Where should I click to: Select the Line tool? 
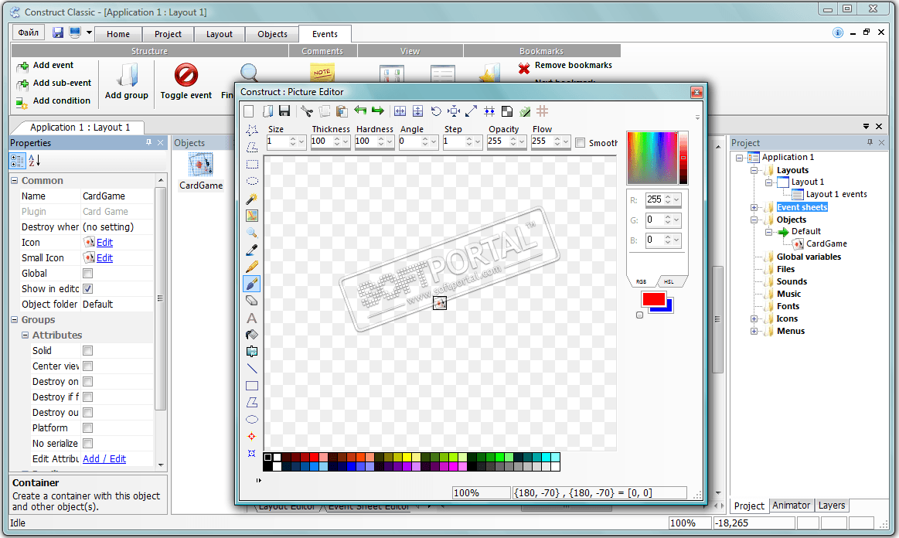point(252,369)
